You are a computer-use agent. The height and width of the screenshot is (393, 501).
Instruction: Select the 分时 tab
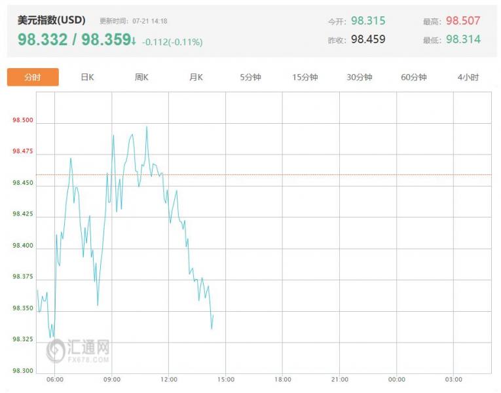(x=33, y=77)
